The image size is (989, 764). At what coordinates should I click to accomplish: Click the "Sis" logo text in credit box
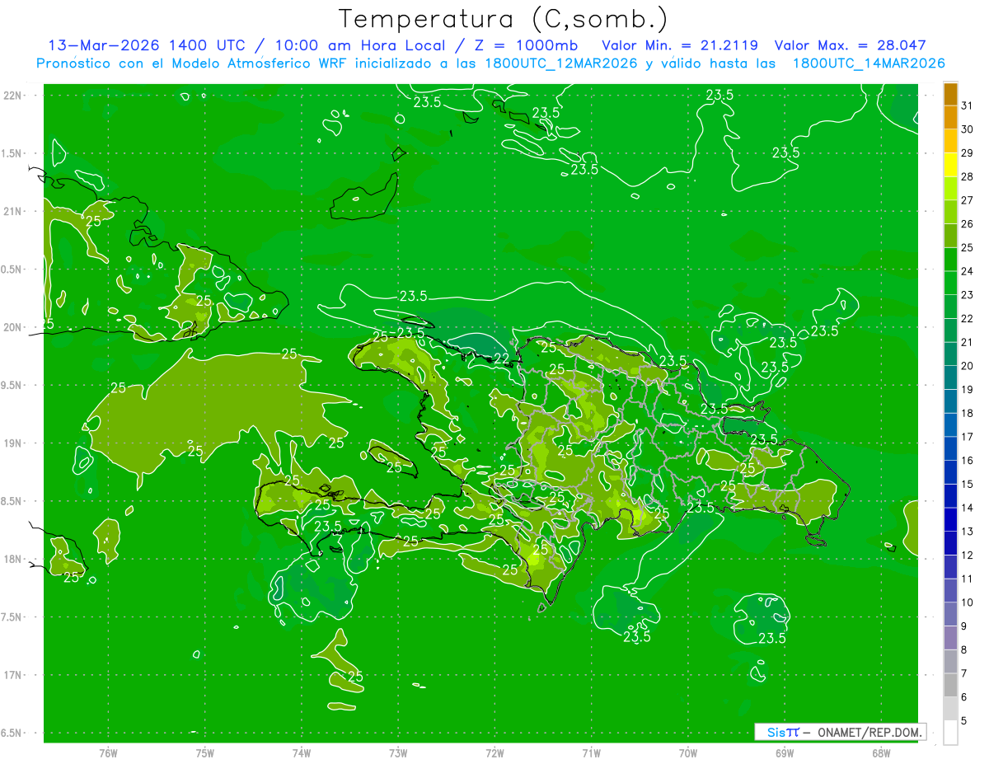tap(777, 732)
